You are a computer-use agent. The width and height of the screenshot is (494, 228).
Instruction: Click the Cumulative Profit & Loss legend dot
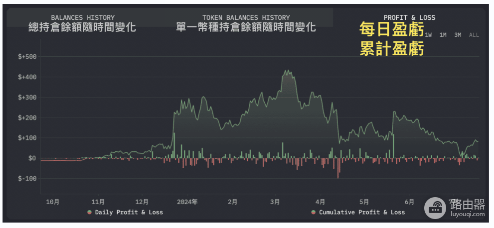point(314,212)
